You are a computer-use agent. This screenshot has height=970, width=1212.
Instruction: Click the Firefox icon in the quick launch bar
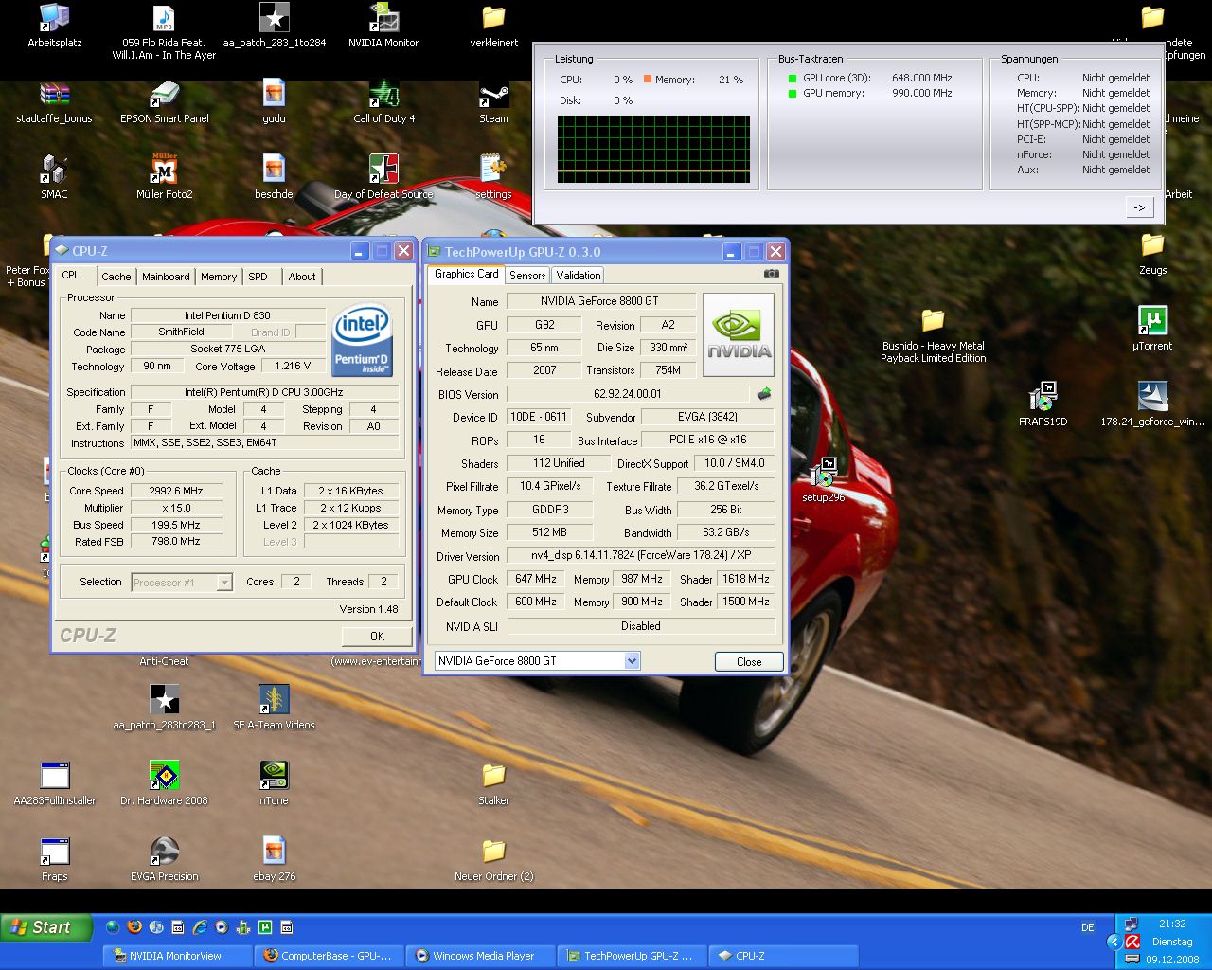(x=134, y=927)
